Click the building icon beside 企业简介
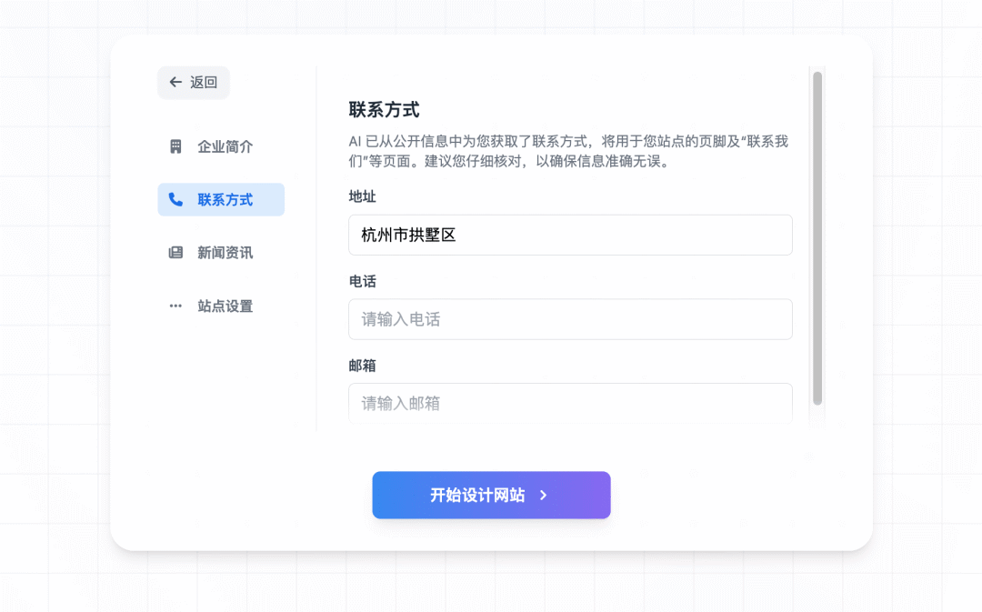Image resolution: width=982 pixels, height=612 pixels. click(x=175, y=146)
